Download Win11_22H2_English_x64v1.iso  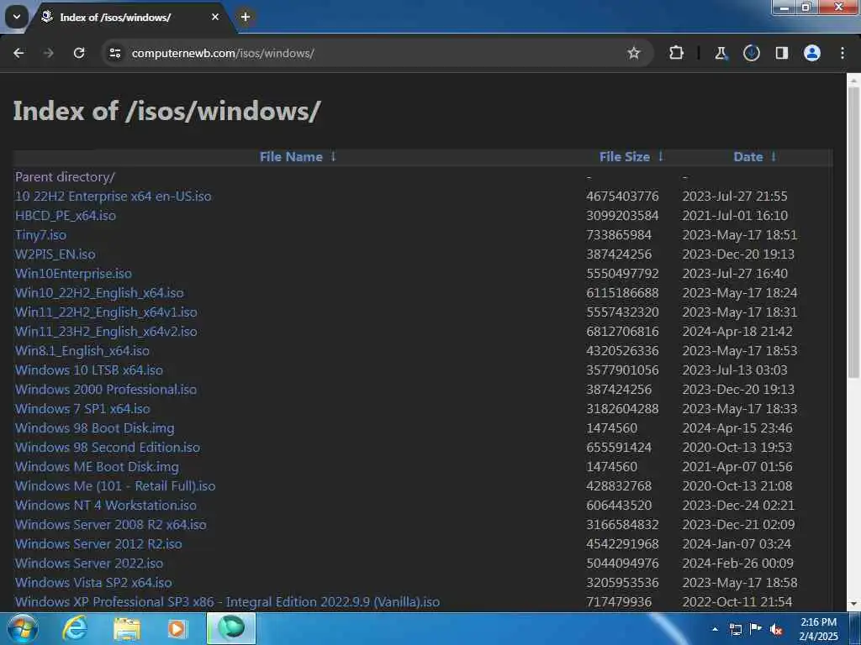[x=106, y=312]
